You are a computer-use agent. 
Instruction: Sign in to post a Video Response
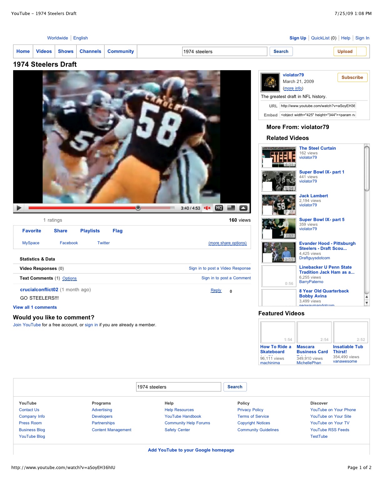220,268
